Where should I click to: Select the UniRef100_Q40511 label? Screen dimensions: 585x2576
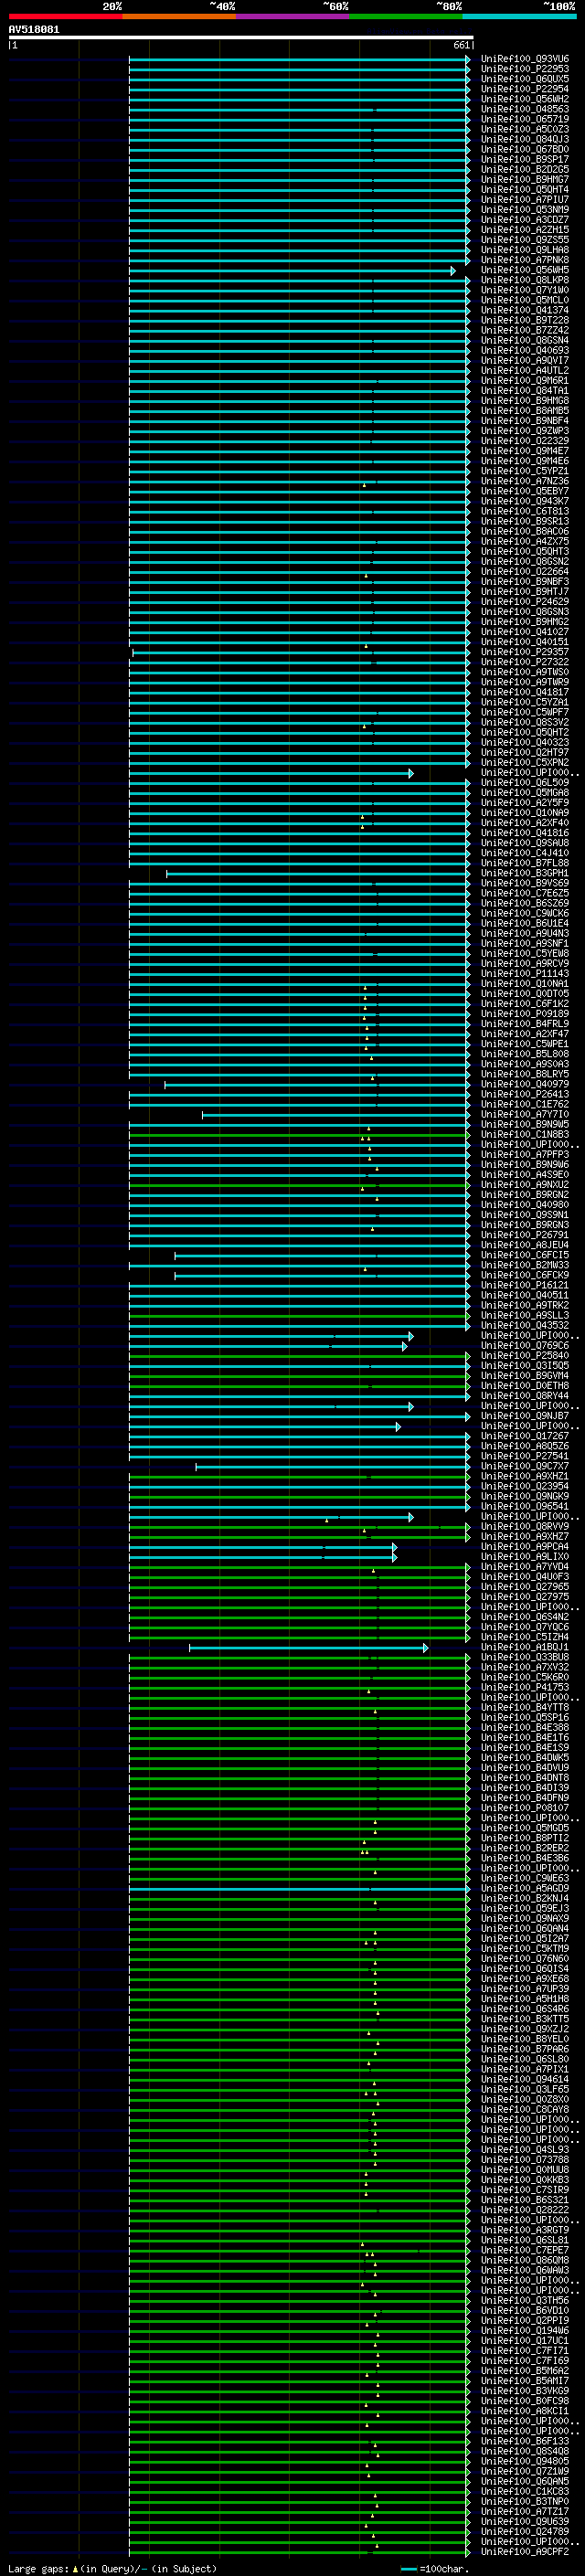(525, 1295)
